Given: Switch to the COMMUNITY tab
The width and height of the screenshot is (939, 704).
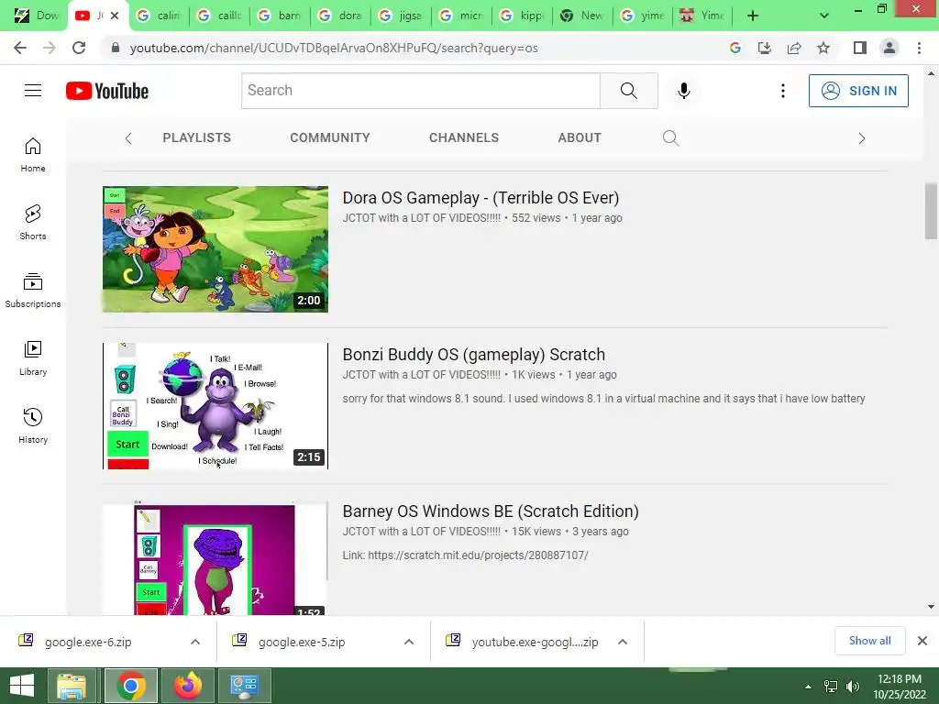Looking at the screenshot, I should click(x=330, y=137).
